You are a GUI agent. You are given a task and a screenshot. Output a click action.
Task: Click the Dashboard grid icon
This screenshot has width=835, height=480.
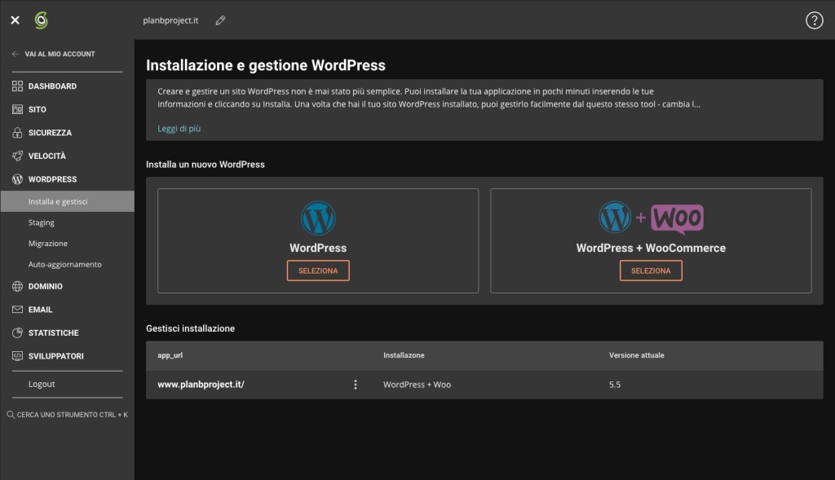[18, 86]
